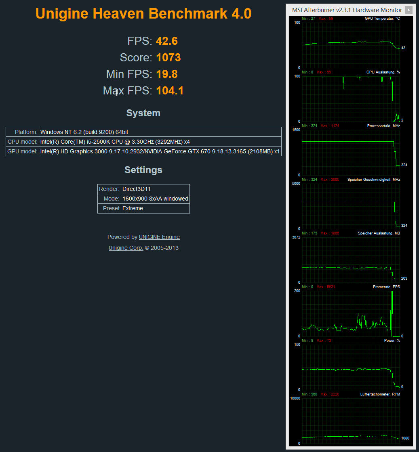The width and height of the screenshot is (419, 452).
Task: Click the Speicher Geschwindigkeit graph
Action: [x=351, y=206]
